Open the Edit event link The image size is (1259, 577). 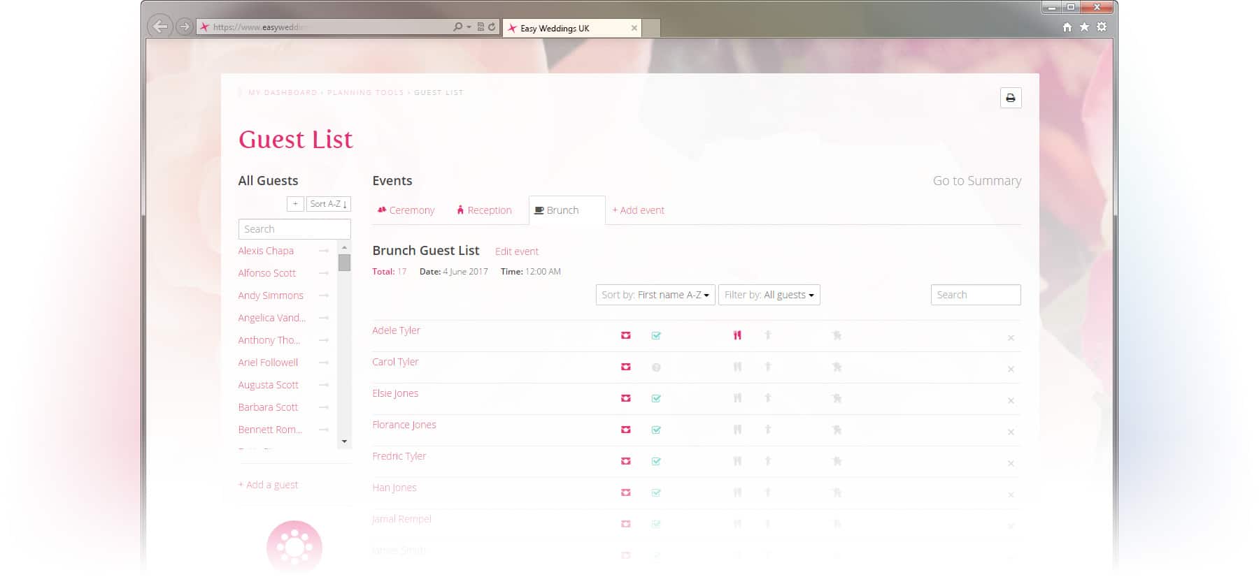coord(517,251)
